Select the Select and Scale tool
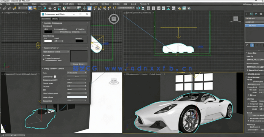This screenshot has height=137, width=264. pos(59,8)
